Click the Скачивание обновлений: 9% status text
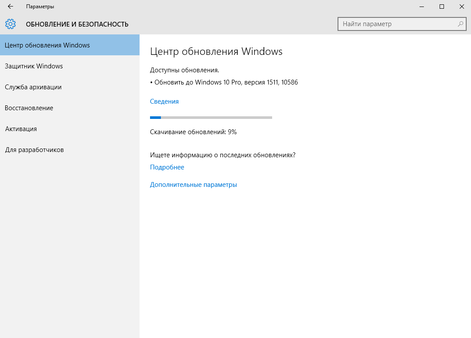 coord(193,132)
